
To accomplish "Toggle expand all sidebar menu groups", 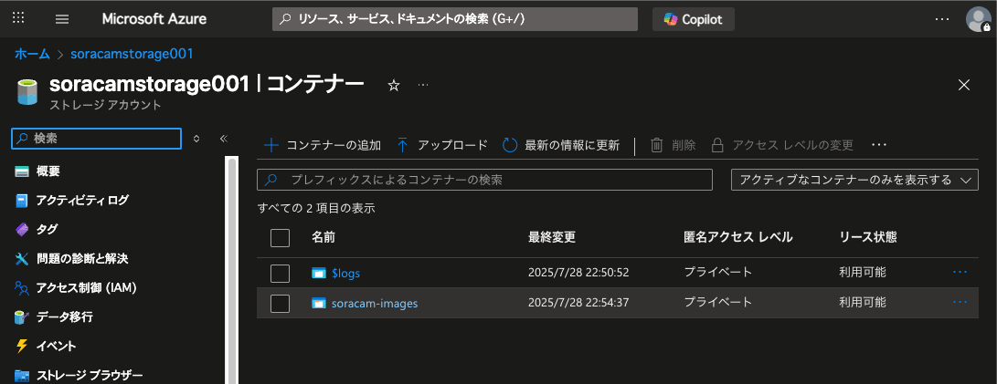I will 196,139.
